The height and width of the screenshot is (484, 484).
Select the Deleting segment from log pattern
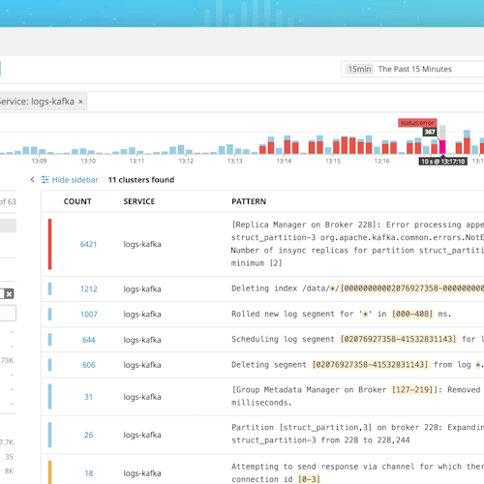pyautogui.click(x=357, y=365)
